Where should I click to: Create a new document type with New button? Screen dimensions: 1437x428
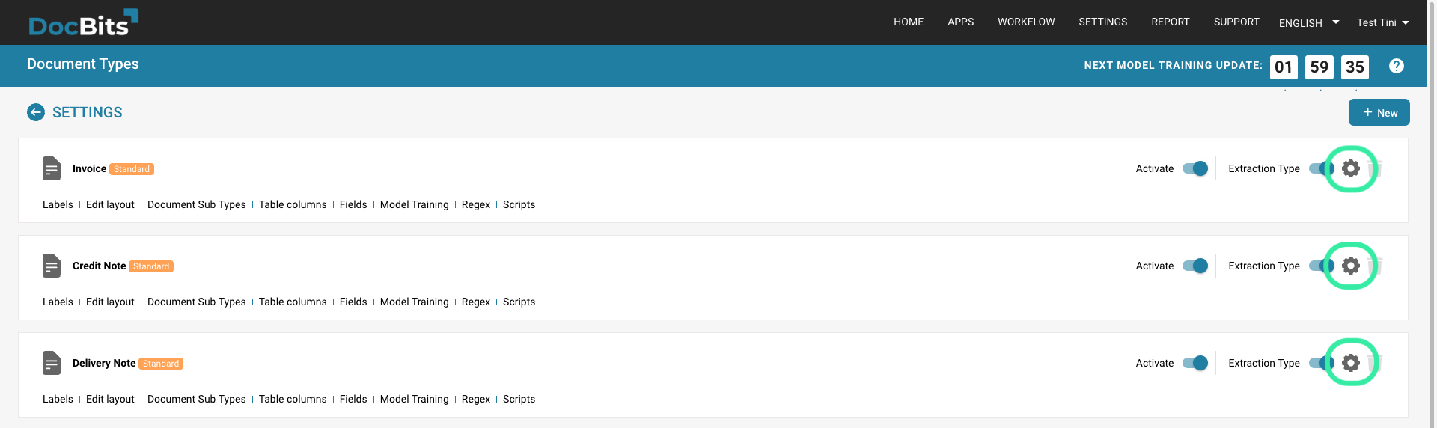click(1379, 112)
